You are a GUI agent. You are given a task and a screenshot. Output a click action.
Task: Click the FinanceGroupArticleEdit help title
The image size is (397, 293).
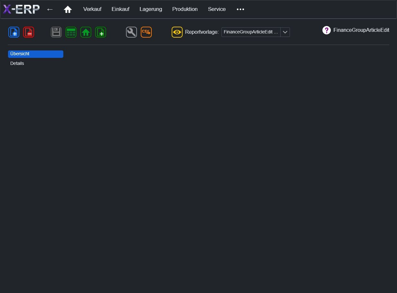(361, 30)
